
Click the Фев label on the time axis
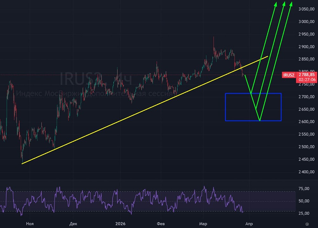tap(161, 224)
